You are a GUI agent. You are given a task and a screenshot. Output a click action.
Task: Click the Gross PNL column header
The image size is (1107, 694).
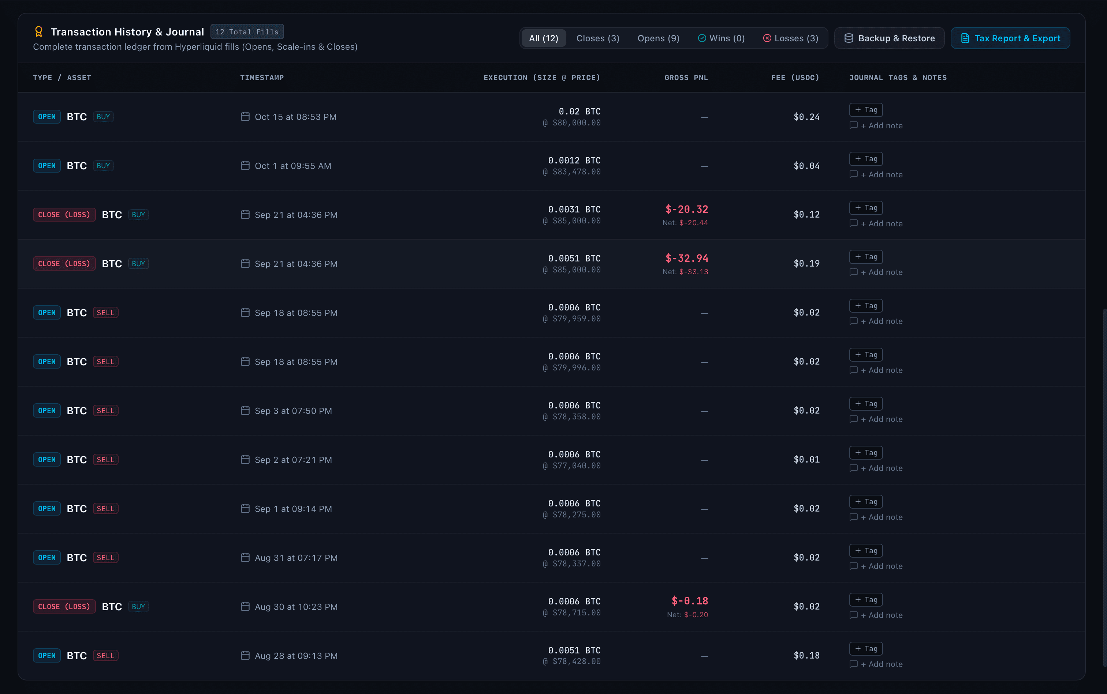(x=686, y=78)
